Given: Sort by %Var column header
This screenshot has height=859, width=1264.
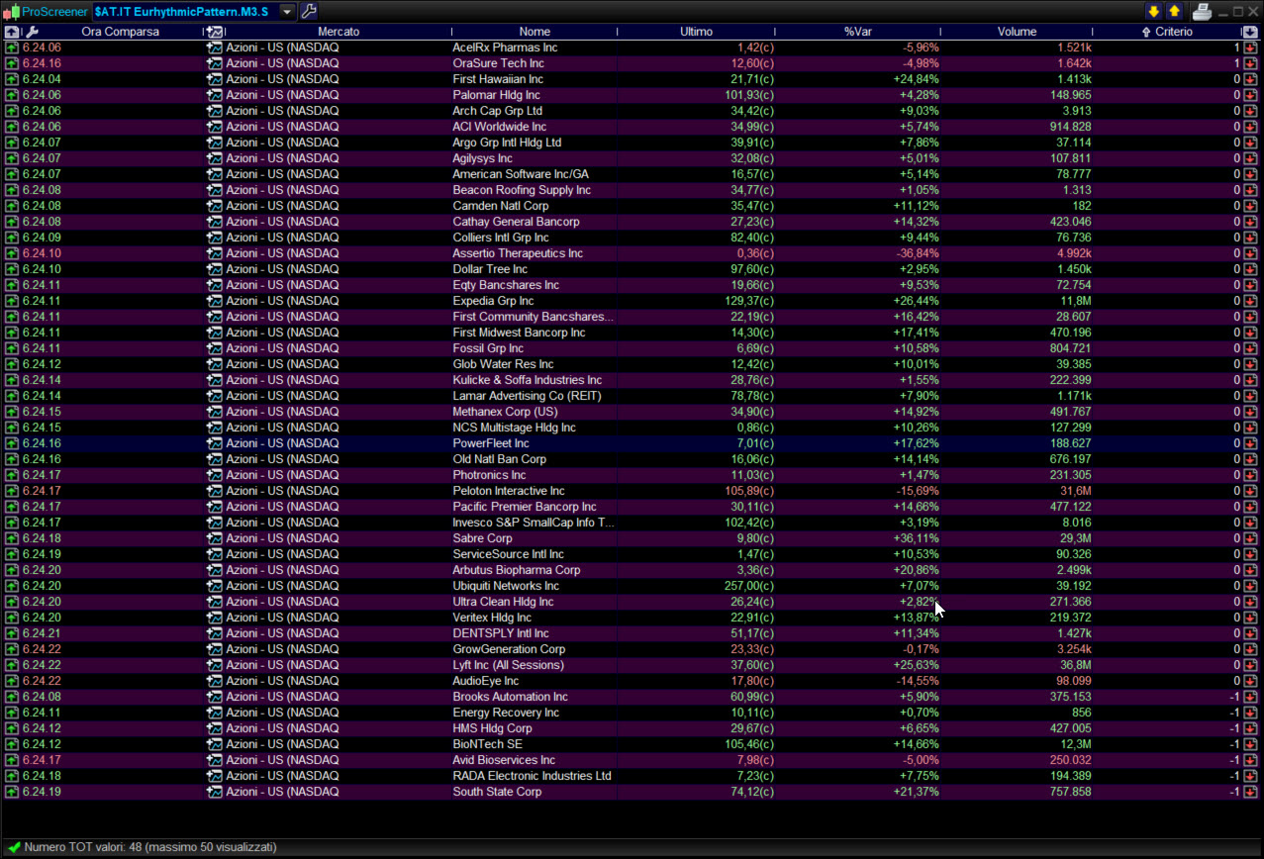Looking at the screenshot, I should point(857,32).
